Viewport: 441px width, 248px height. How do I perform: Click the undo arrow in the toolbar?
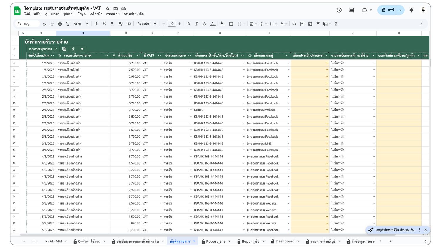(44, 24)
